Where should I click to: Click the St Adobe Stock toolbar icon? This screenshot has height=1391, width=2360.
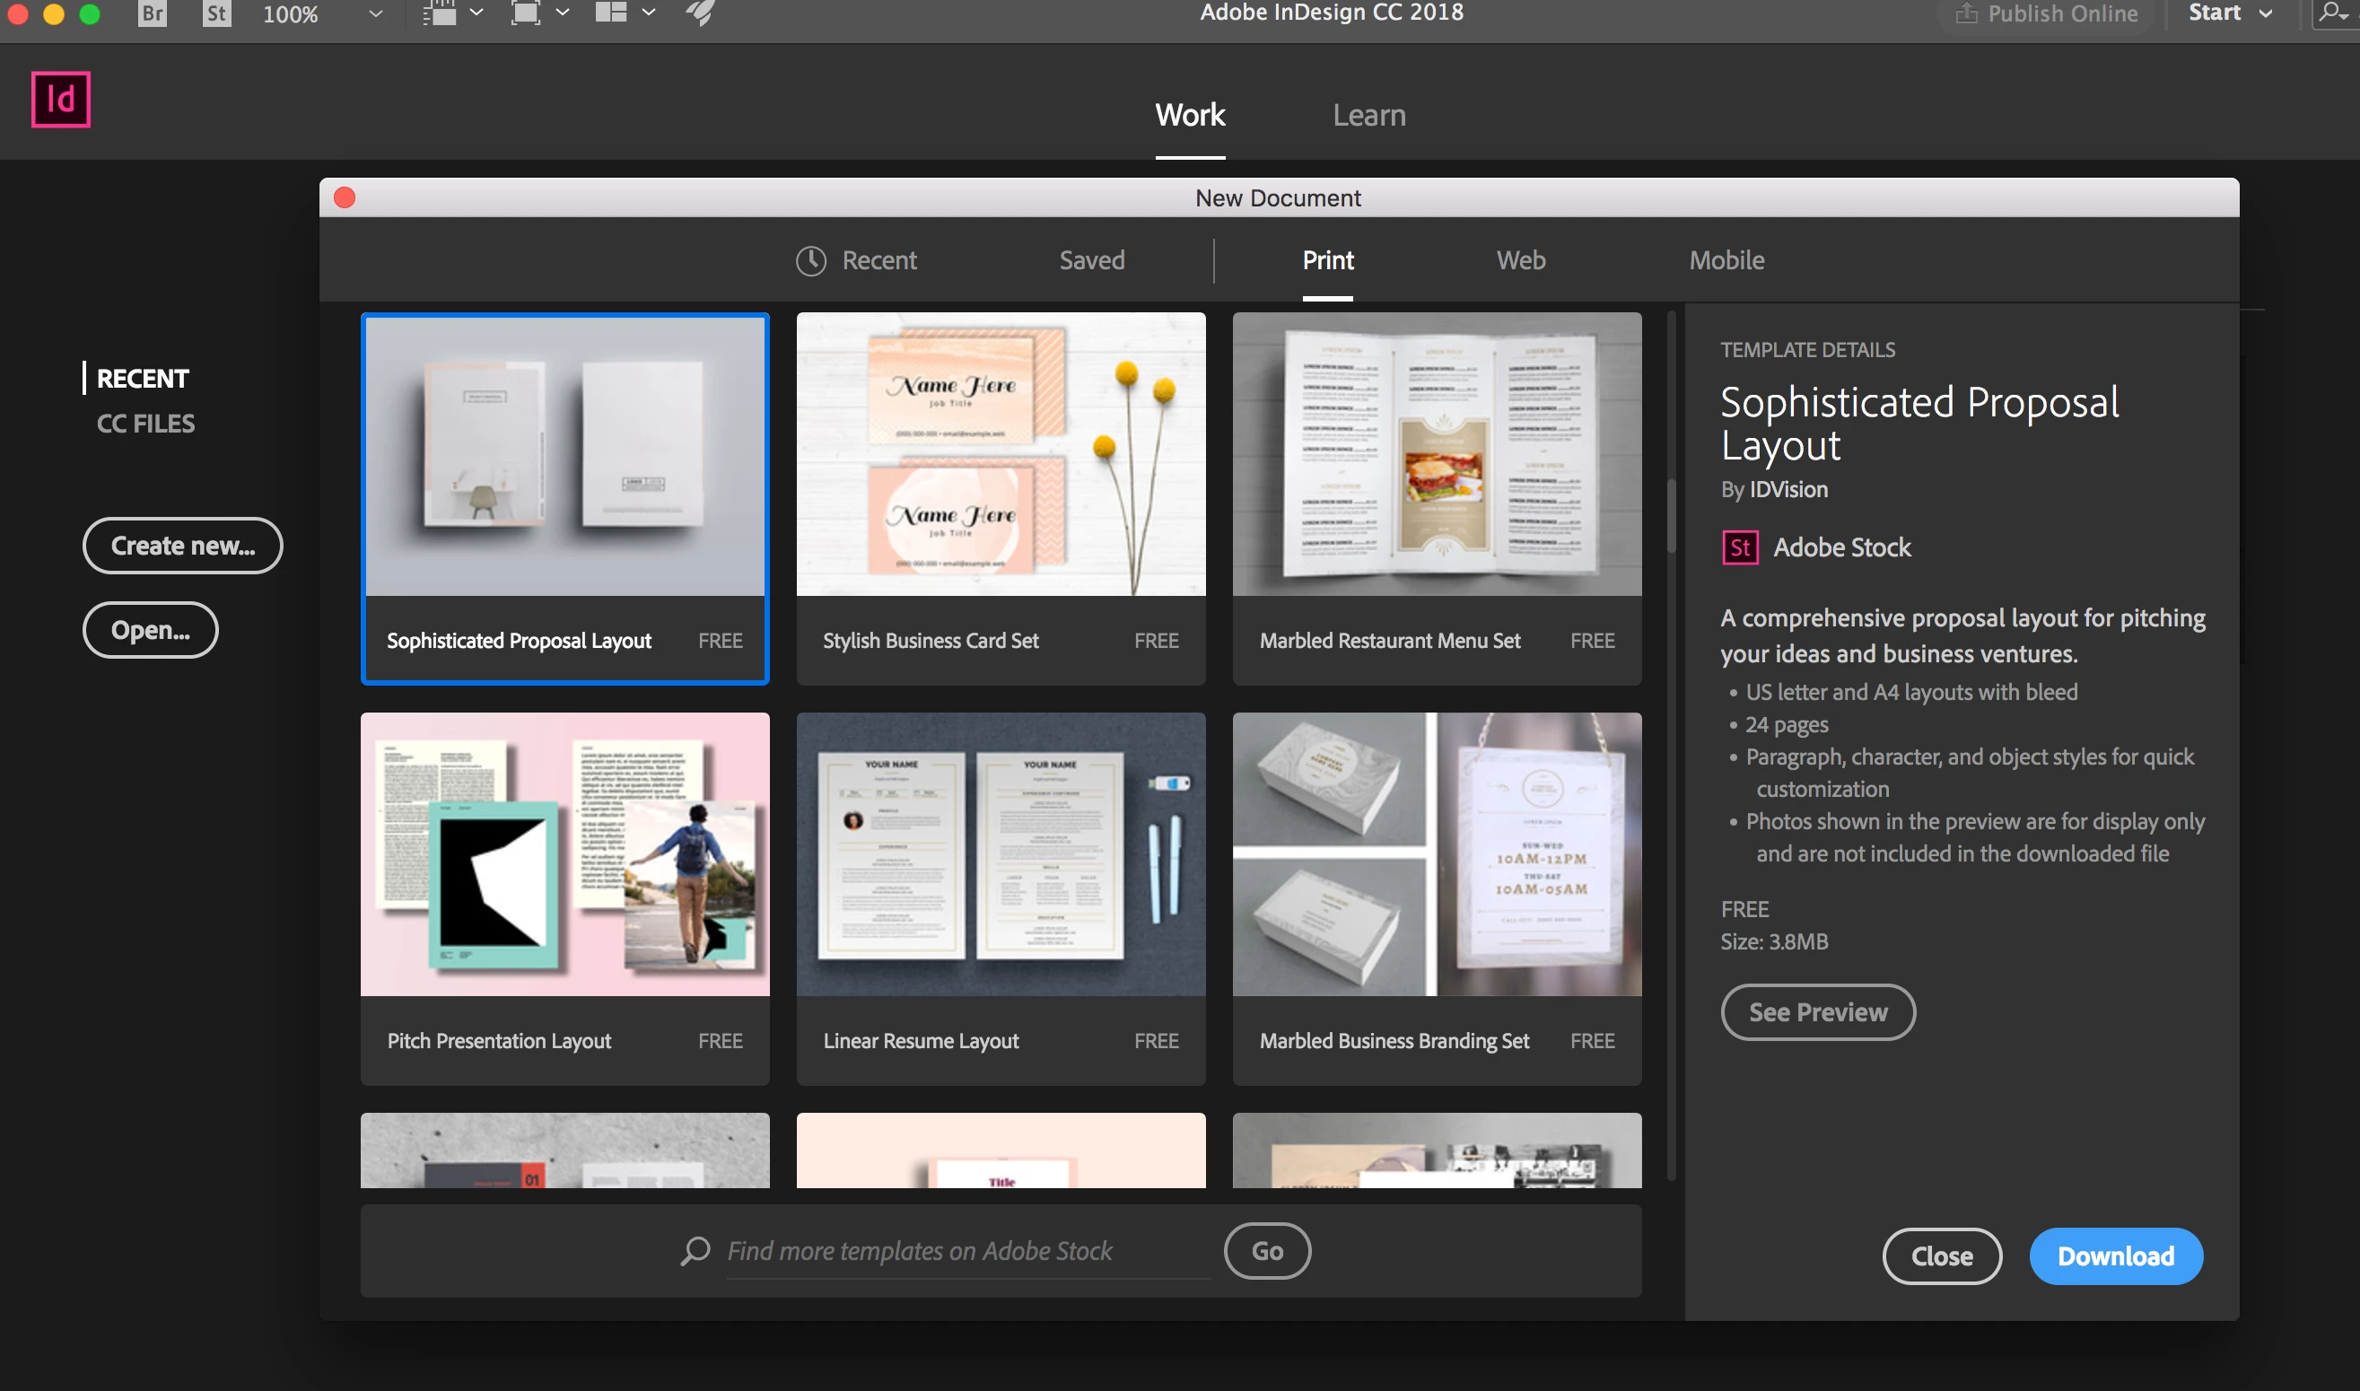click(216, 13)
